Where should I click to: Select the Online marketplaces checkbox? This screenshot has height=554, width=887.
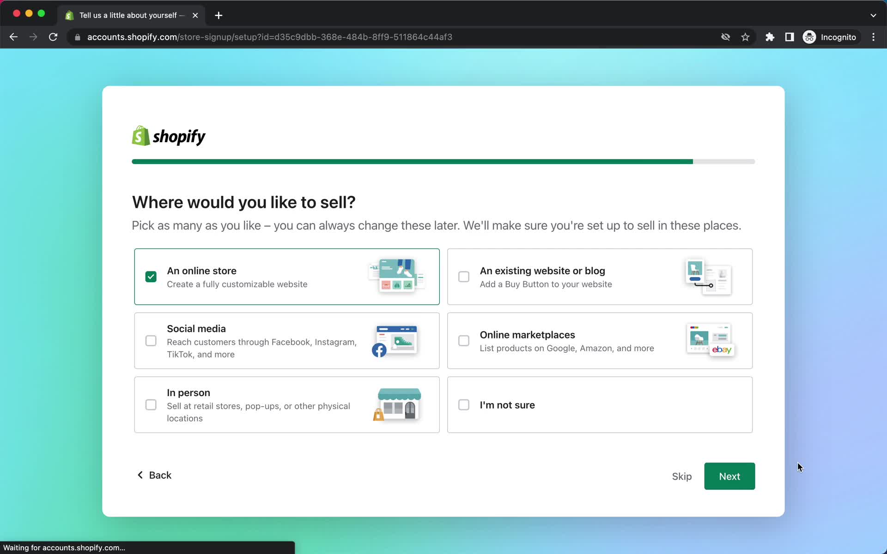464,341
